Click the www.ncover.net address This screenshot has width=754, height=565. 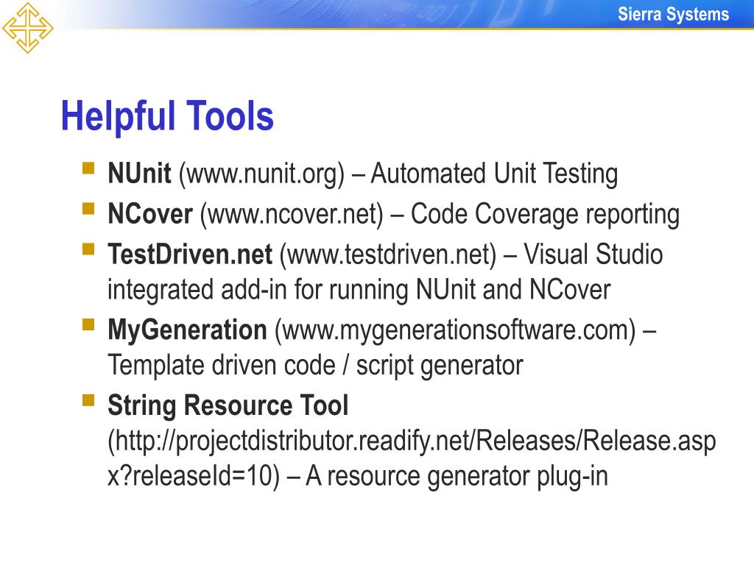(292, 214)
